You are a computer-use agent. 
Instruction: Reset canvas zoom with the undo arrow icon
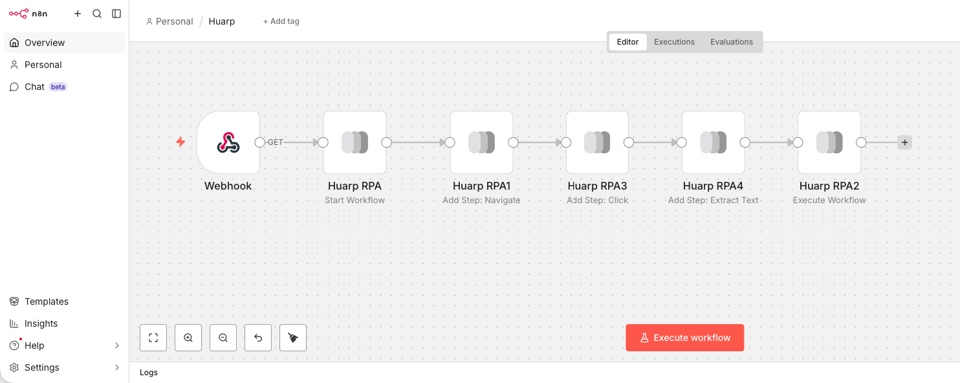click(x=258, y=338)
